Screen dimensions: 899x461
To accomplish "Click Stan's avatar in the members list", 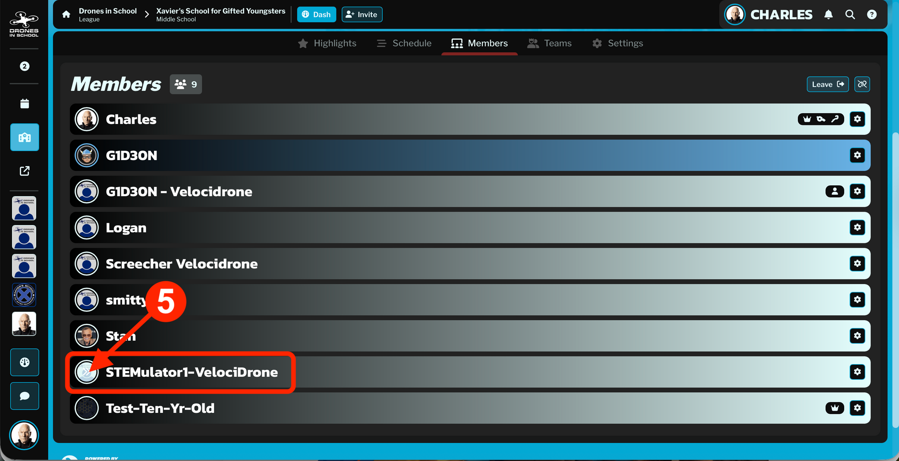I will click(x=87, y=336).
